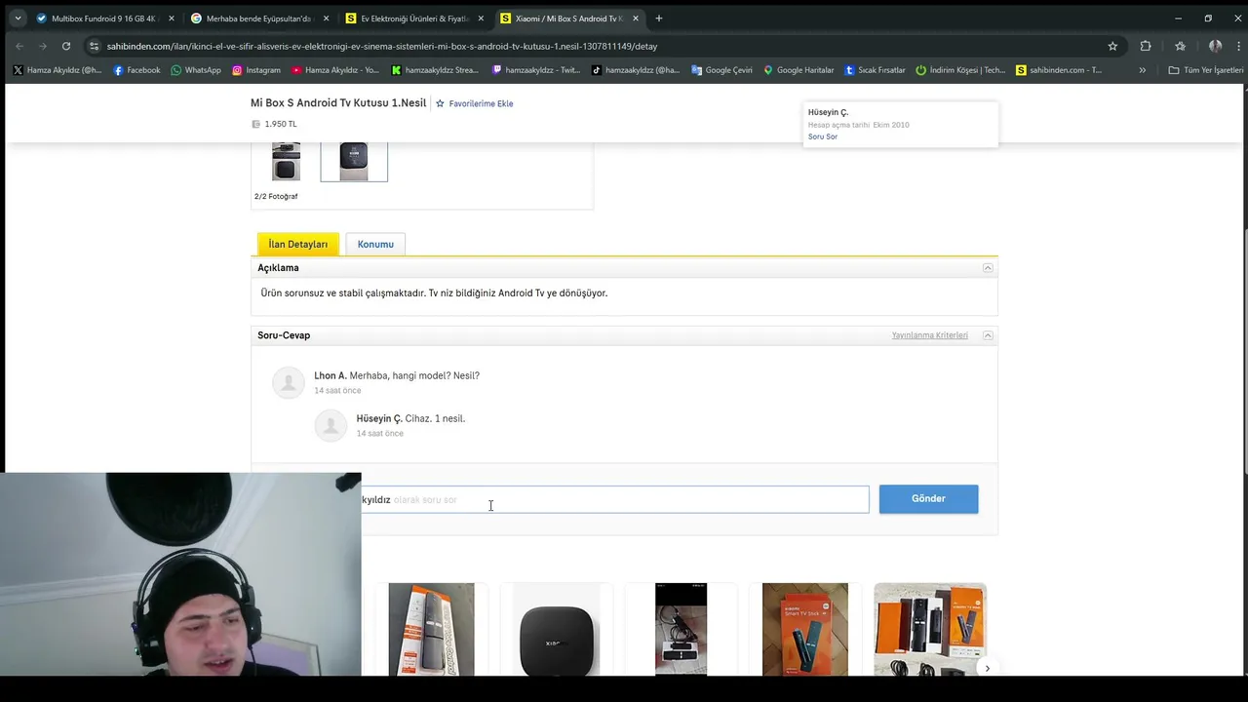Expand the hidden bookmarks chevron
The image size is (1248, 702).
coord(1143,70)
